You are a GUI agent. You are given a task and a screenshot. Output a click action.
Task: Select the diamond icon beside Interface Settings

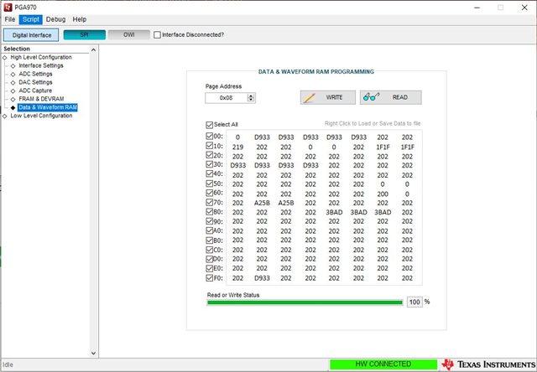coord(13,65)
